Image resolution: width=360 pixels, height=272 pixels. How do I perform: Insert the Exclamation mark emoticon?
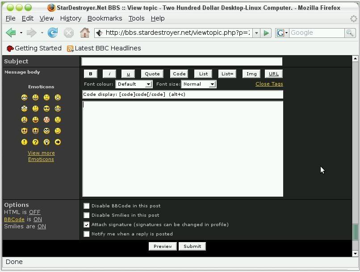(24, 142)
